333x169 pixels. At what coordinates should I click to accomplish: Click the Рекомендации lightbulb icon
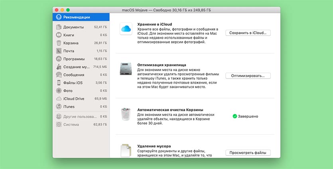59,17
